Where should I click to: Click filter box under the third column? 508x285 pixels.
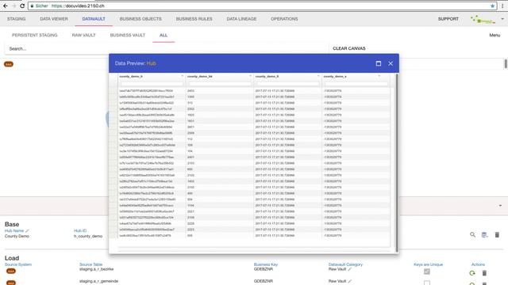[x=287, y=84]
